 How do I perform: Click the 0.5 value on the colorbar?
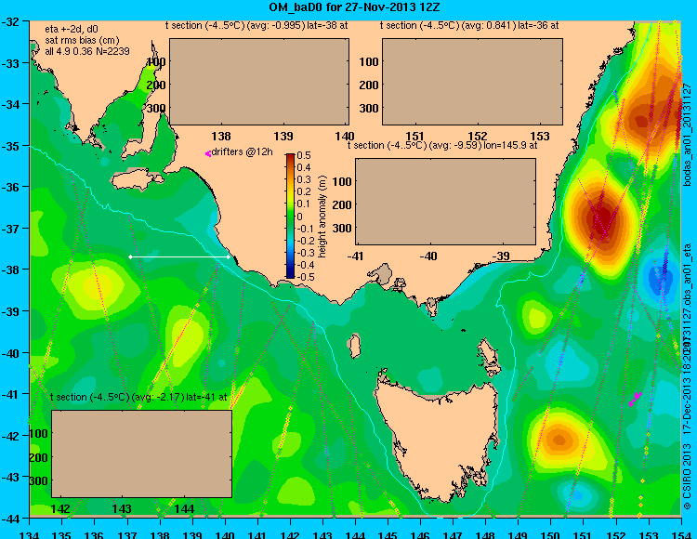(304, 155)
